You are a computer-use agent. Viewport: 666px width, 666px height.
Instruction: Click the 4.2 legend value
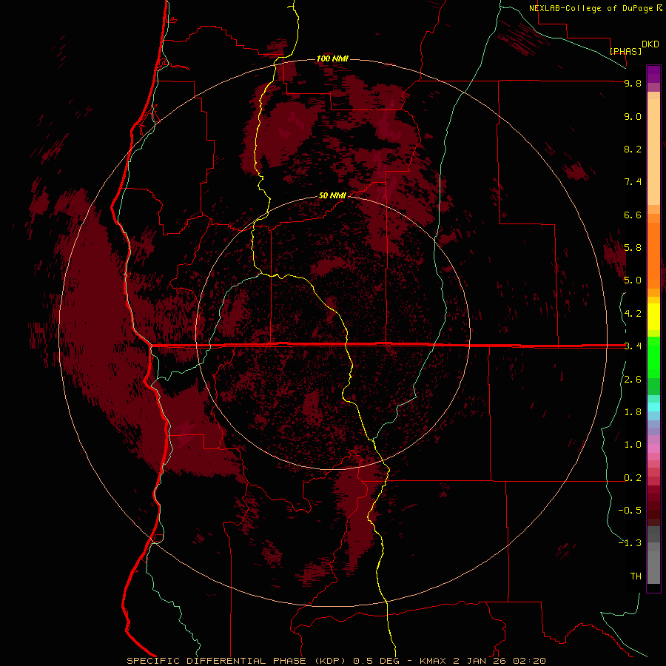point(633,314)
